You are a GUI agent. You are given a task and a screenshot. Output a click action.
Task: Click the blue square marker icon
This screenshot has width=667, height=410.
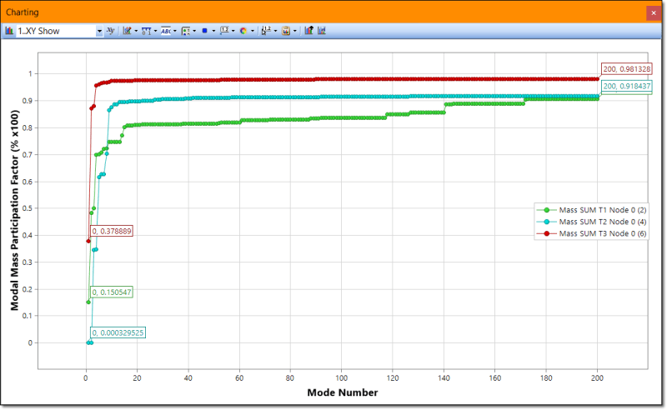click(204, 31)
